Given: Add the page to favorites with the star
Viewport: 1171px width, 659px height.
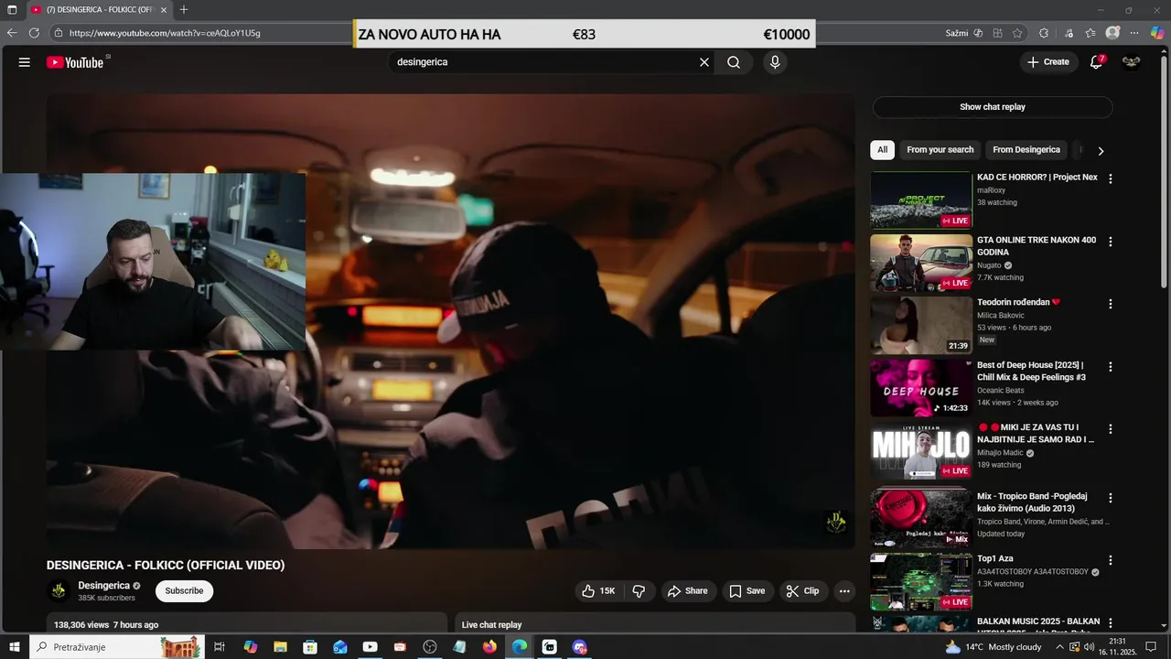Looking at the screenshot, I should coord(1017,33).
